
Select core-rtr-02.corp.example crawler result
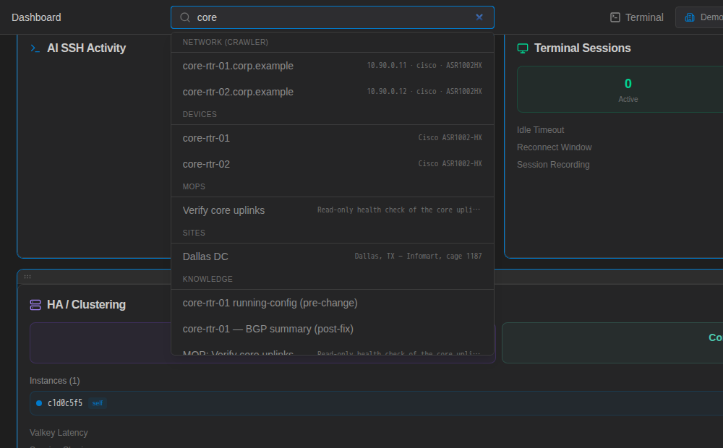tap(333, 92)
